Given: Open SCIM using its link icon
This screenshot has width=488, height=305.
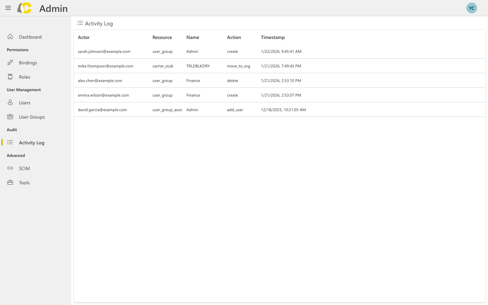Looking at the screenshot, I should [x=10, y=168].
